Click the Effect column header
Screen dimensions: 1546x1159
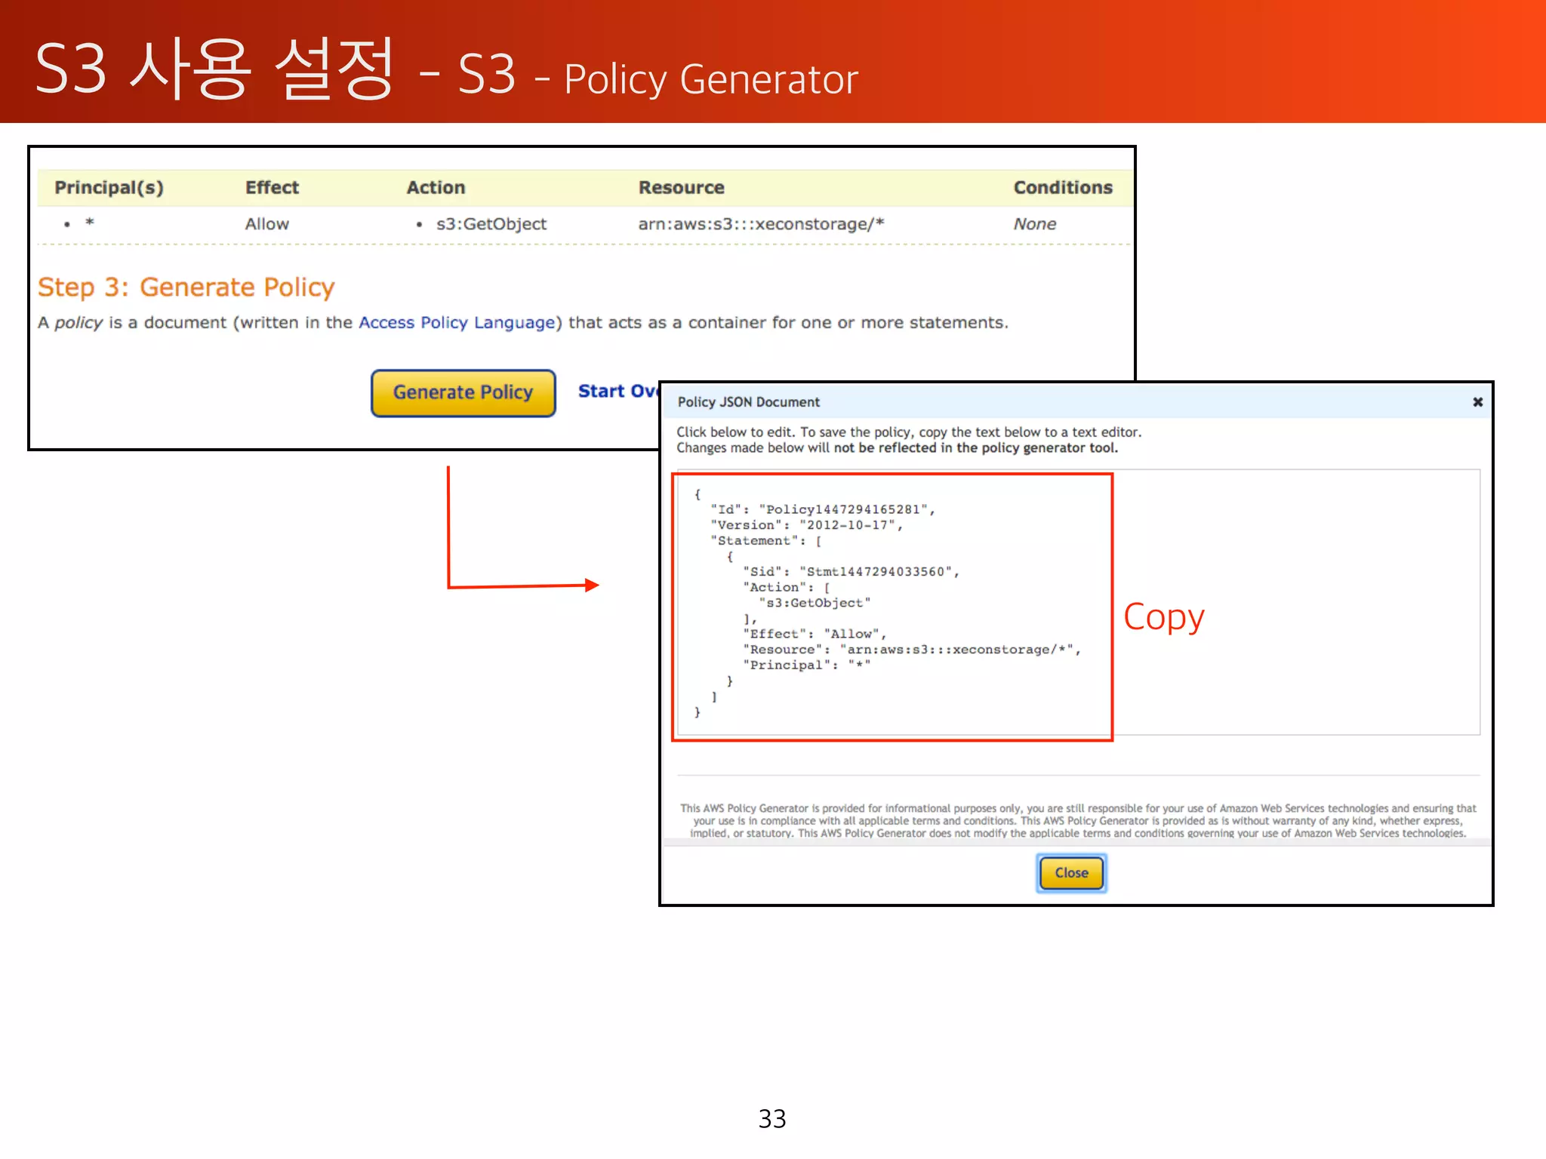coord(272,187)
